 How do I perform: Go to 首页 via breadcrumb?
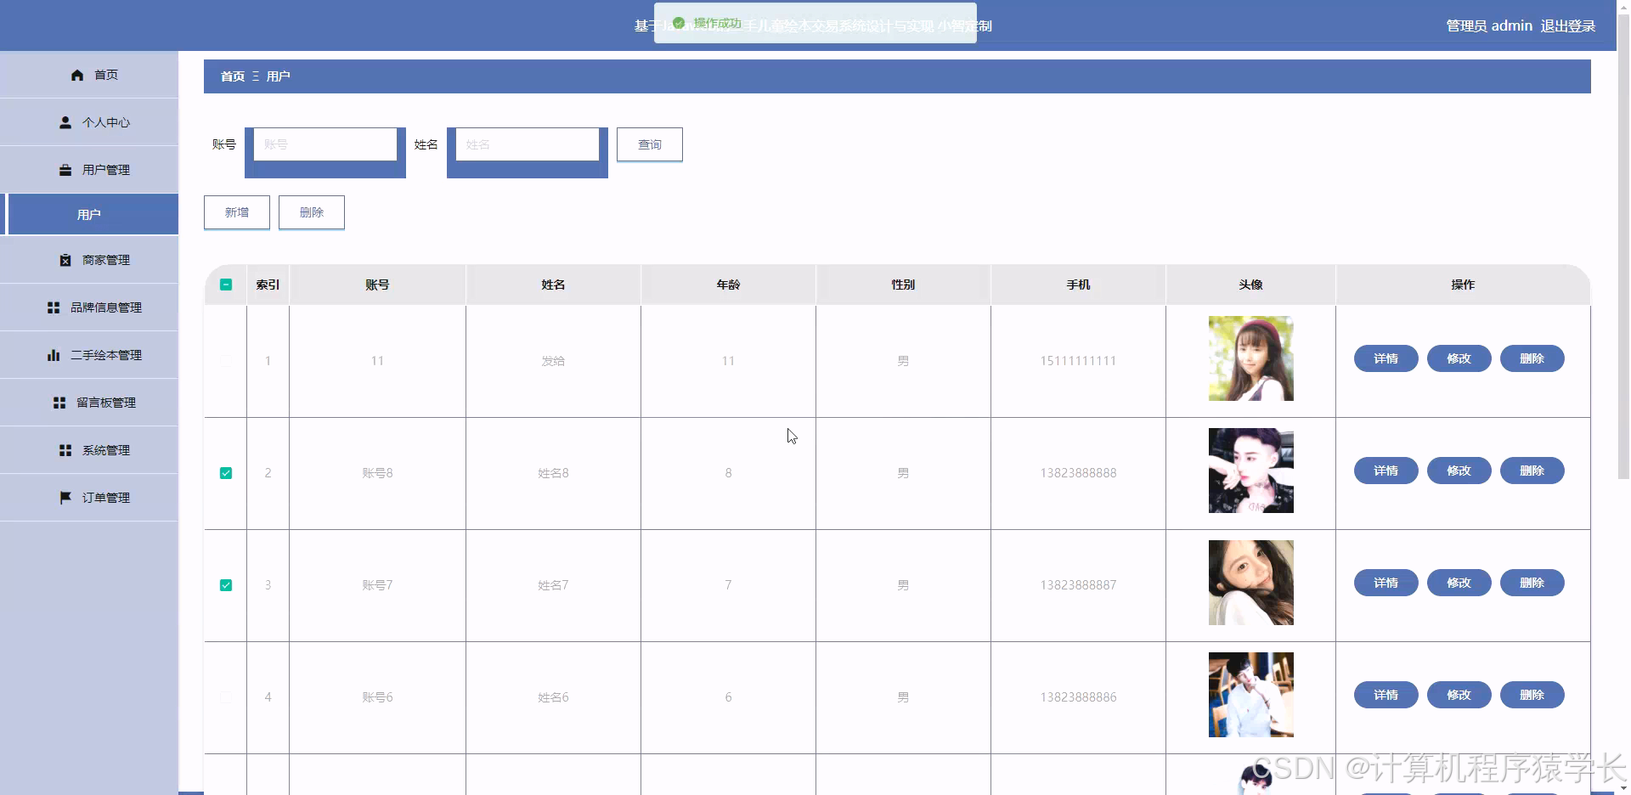[x=233, y=76]
